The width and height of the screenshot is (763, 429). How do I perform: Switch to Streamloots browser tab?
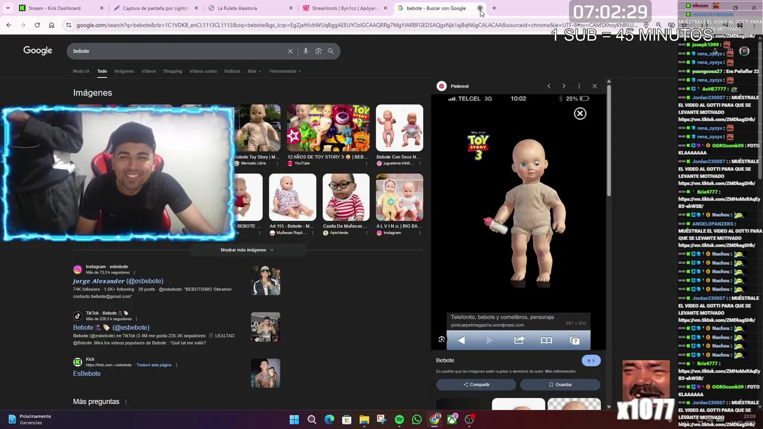coord(345,8)
